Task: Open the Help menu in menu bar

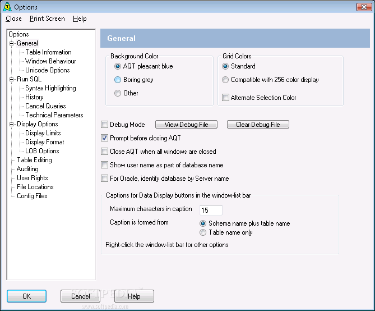Action: [80, 19]
